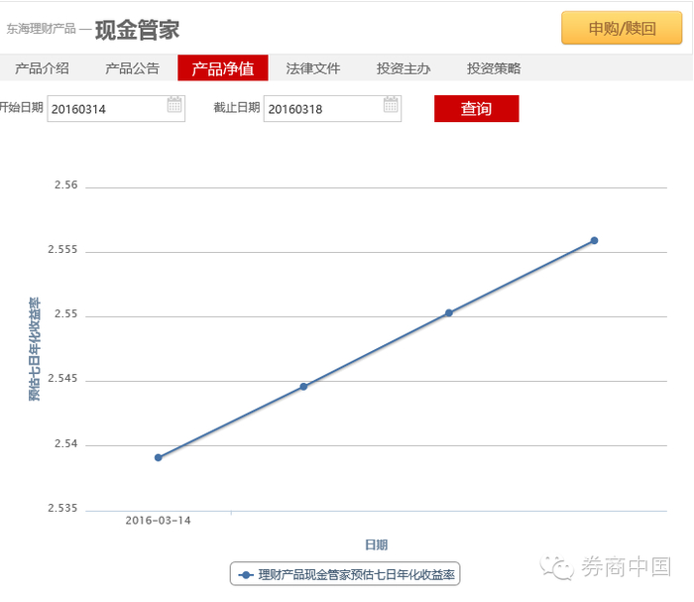Click the 预估七日年化收益率 y-axis title
Viewport: 694px width, 602px height.
click(35, 349)
